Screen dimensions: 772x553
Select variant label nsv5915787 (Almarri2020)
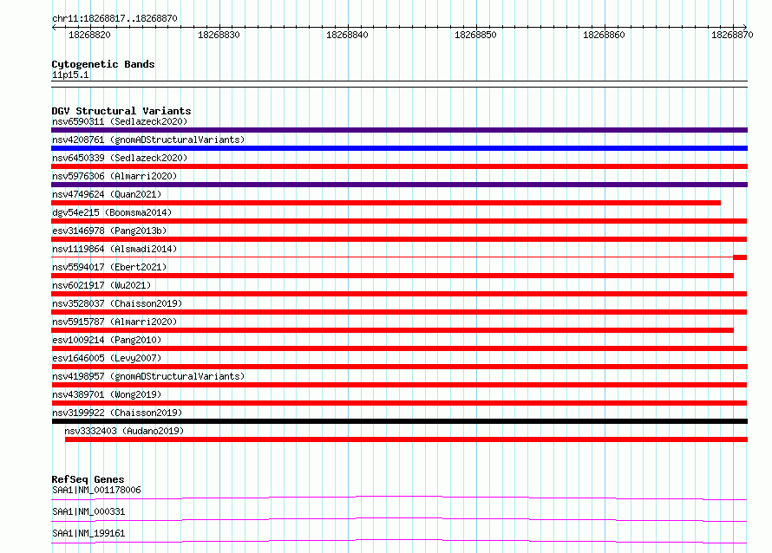(x=114, y=322)
